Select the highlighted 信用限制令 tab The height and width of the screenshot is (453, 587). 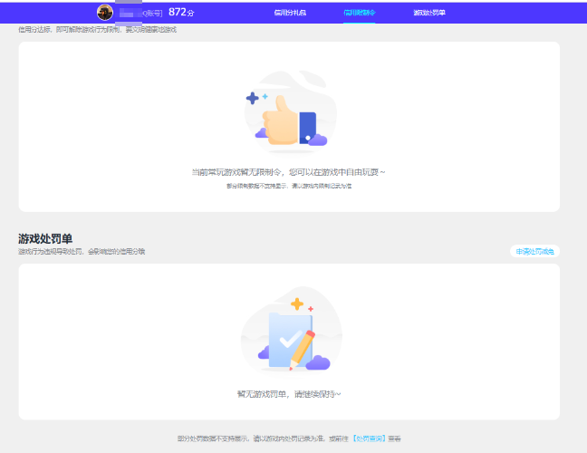pos(359,13)
